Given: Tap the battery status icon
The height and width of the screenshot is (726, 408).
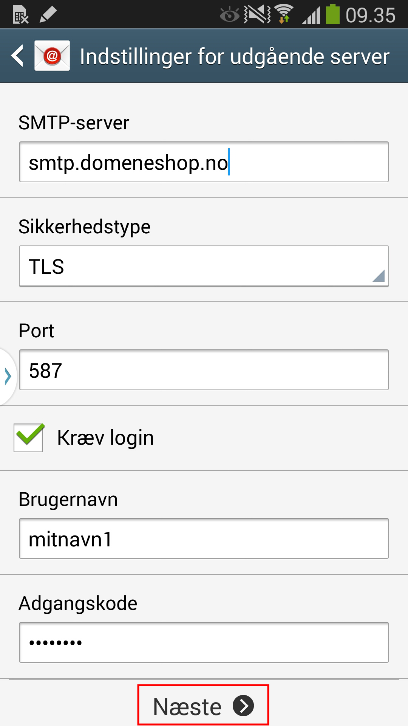Looking at the screenshot, I should (x=332, y=14).
